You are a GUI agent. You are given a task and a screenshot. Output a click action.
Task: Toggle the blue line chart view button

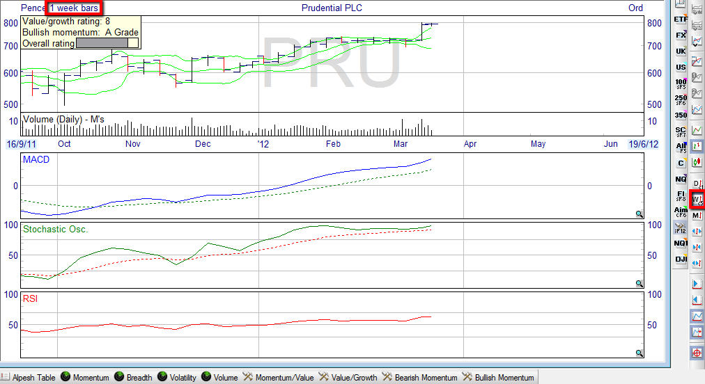coord(697,317)
